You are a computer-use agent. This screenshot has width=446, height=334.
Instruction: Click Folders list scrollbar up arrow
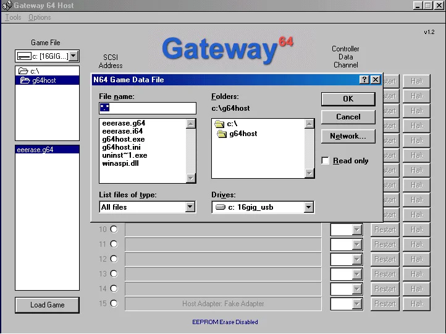point(309,124)
